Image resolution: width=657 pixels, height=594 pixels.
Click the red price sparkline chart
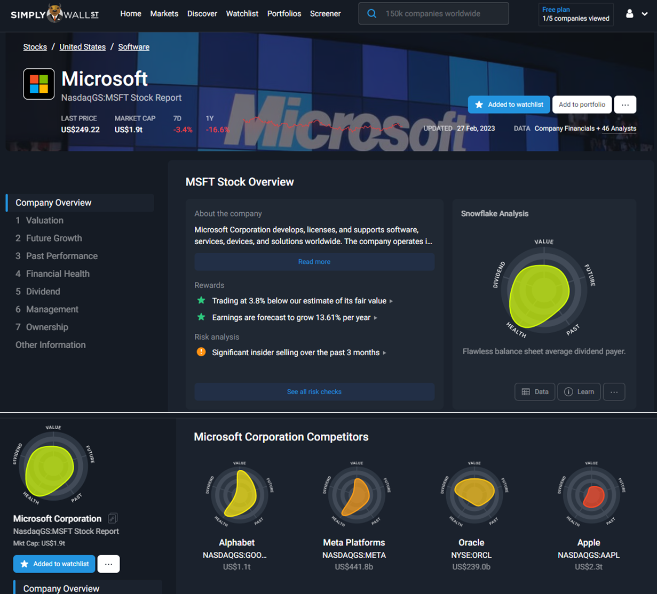pyautogui.click(x=322, y=125)
